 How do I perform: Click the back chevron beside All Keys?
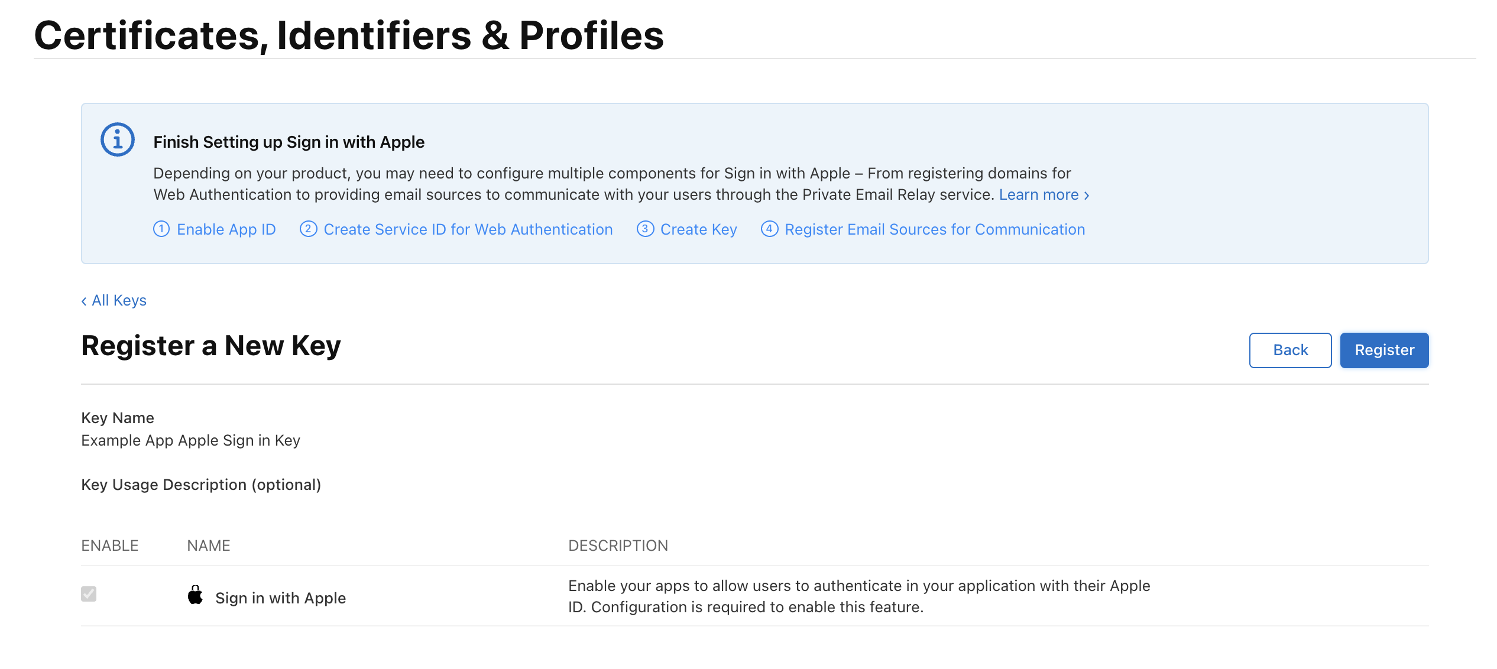coord(84,300)
